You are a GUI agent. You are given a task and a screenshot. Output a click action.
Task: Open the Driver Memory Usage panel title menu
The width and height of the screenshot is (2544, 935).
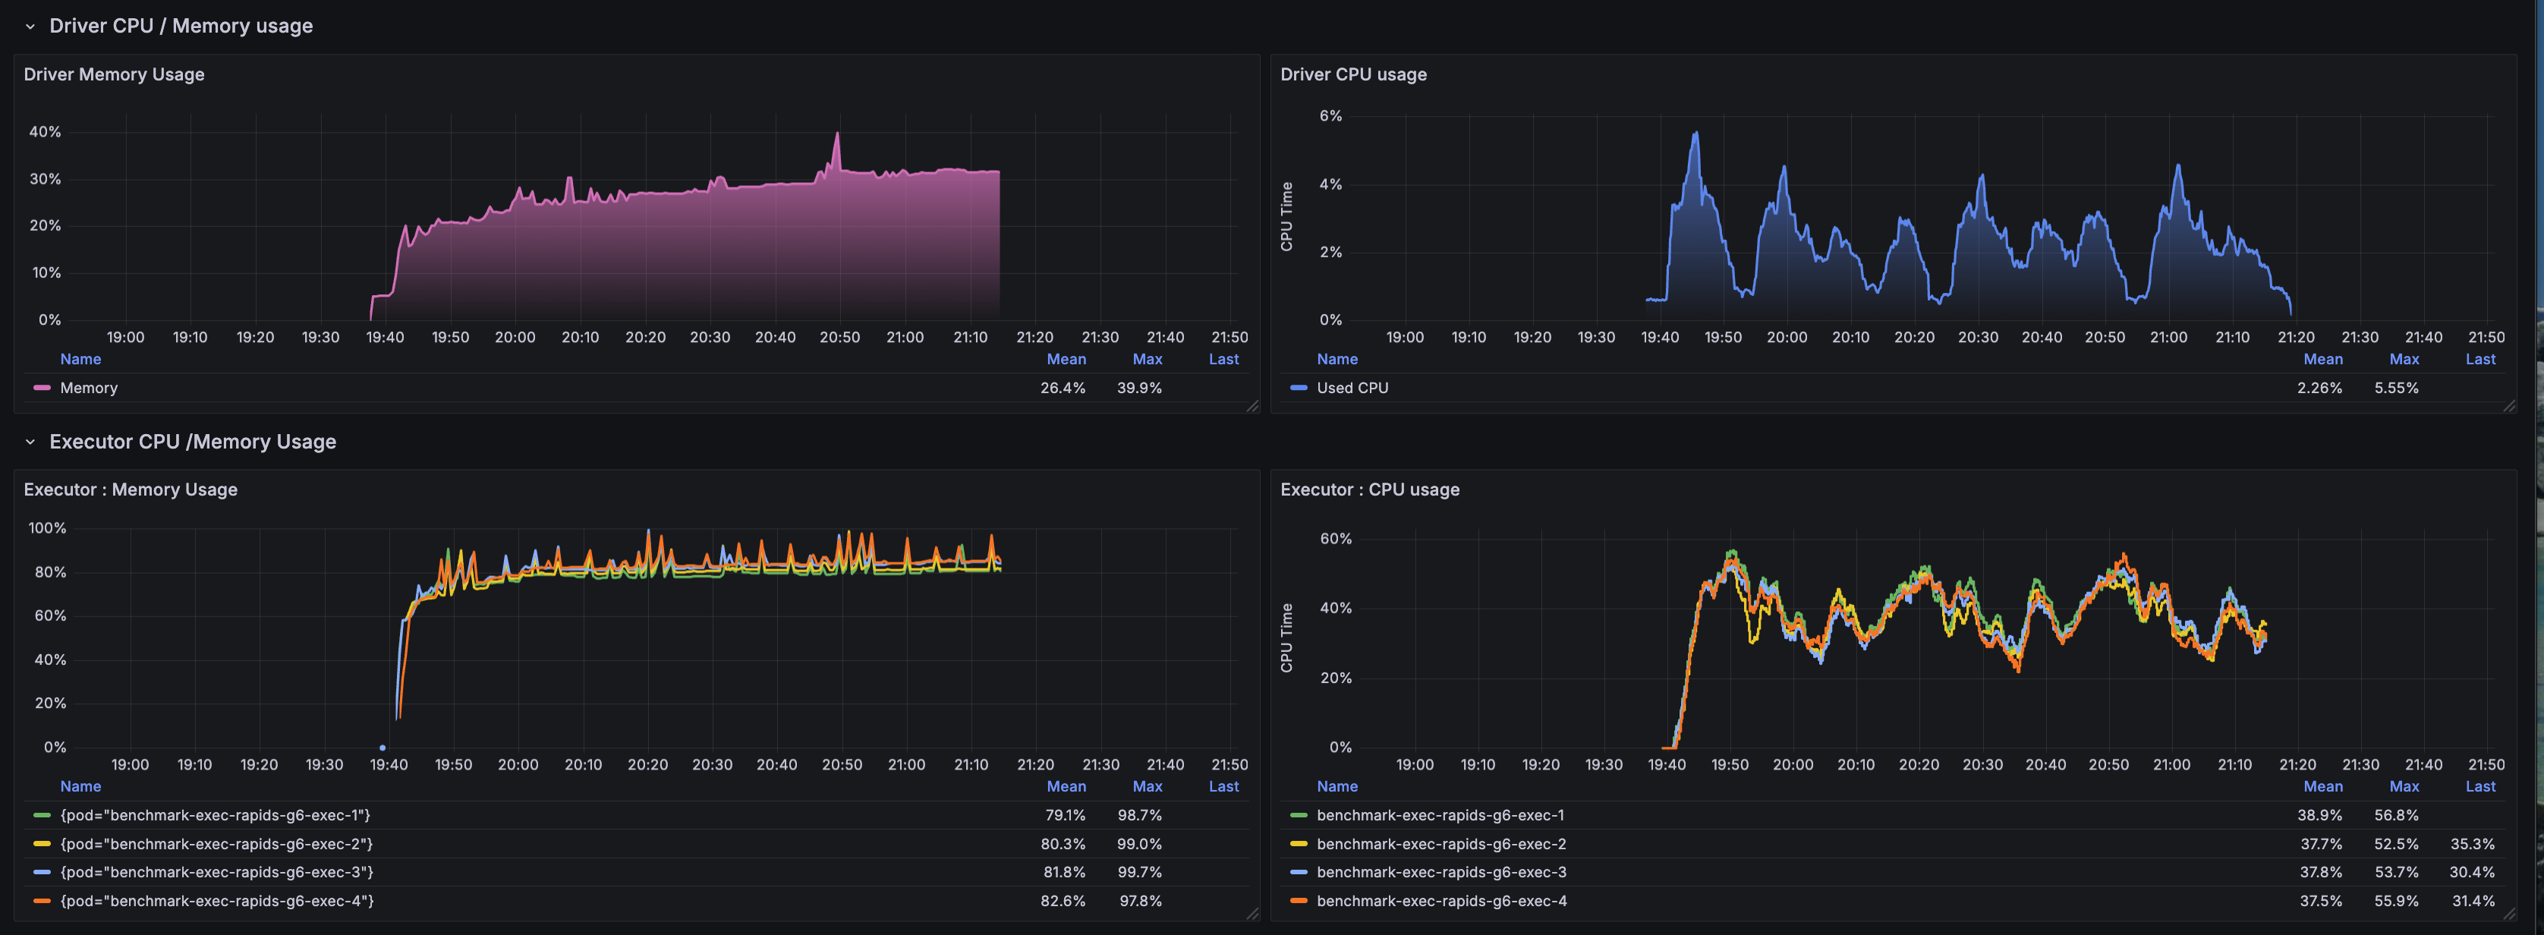click(x=114, y=74)
